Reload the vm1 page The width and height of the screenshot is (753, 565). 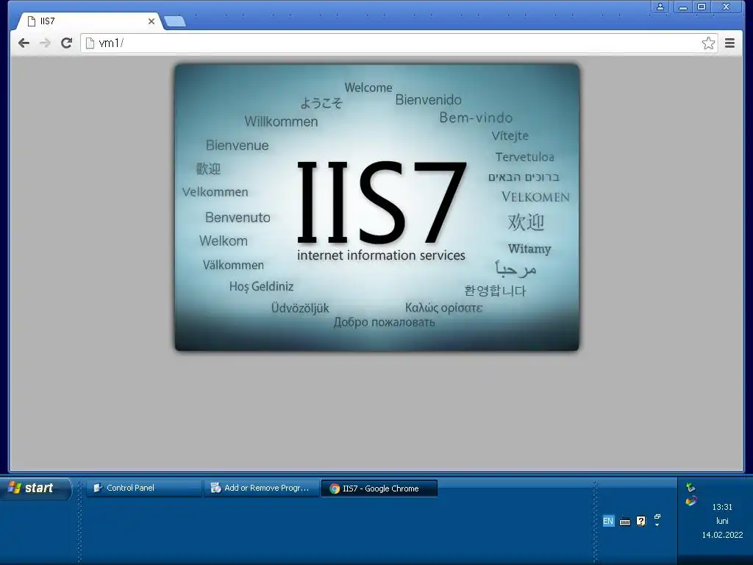[66, 43]
